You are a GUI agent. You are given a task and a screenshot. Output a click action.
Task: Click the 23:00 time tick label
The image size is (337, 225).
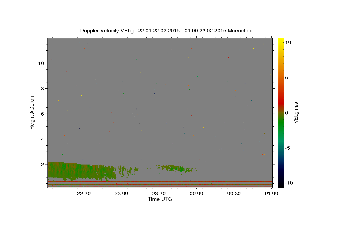coord(121,193)
